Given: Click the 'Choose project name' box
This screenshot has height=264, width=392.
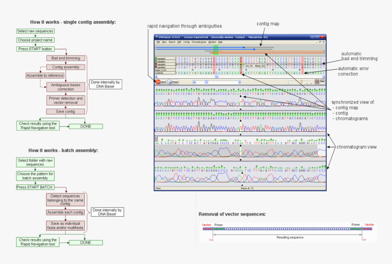Looking at the screenshot, I should tap(35, 40).
